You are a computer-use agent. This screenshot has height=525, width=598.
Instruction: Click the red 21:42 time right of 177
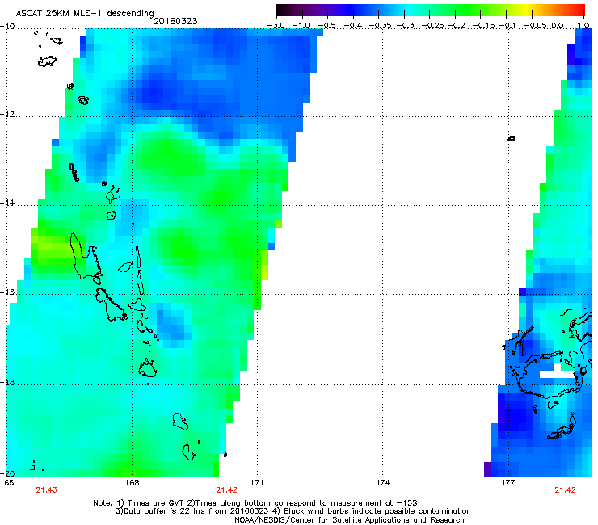point(565,490)
